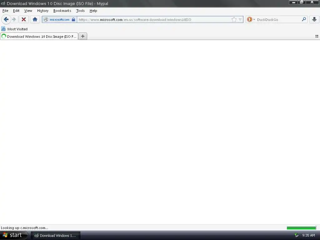Open a new tab with plus button
The height and width of the screenshot is (240, 320).
point(82,36)
